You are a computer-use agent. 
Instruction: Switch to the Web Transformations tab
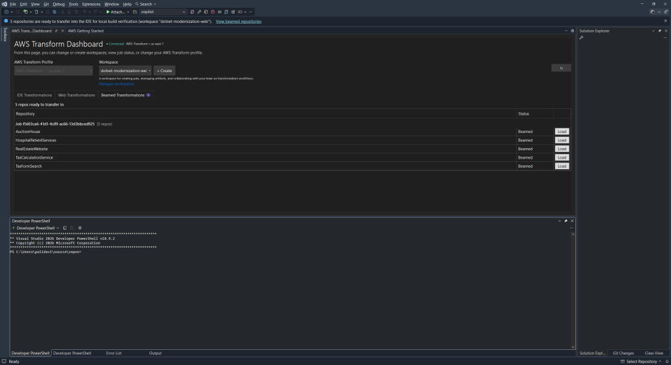click(76, 95)
